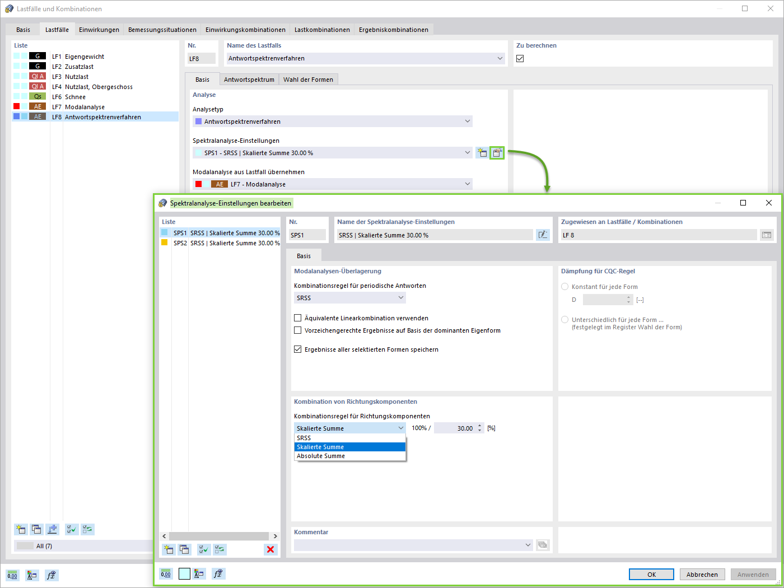Click edit spectral analysis settings icon
Screen dimensions: 784x588
497,153
